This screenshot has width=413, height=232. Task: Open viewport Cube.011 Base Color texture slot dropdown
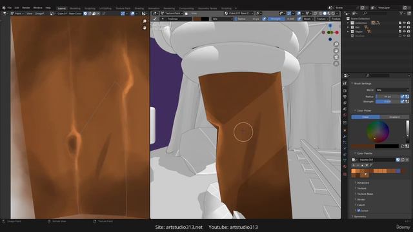[239, 13]
